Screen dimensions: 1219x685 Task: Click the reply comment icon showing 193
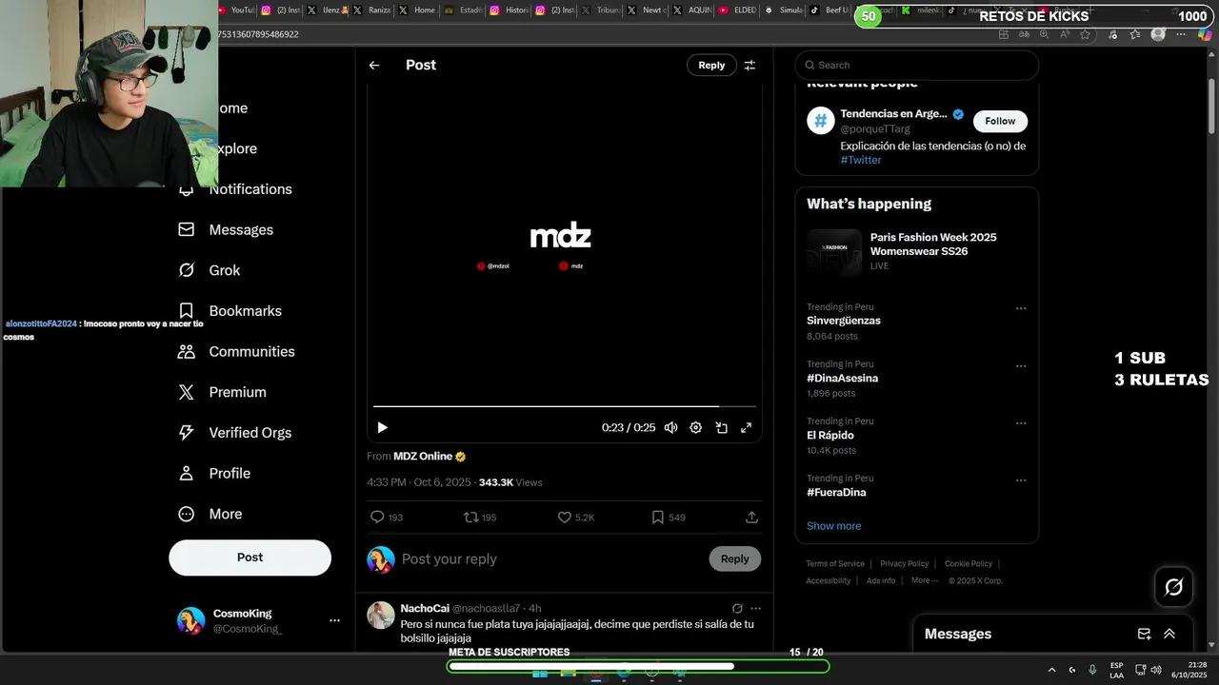386,518
